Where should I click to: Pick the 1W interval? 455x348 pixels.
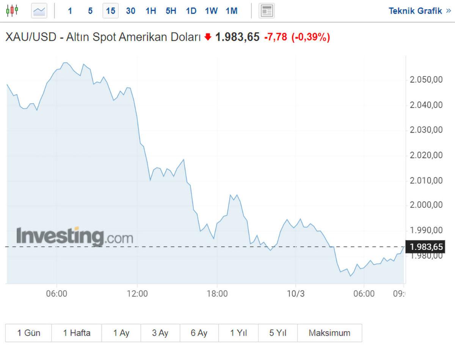211,11
